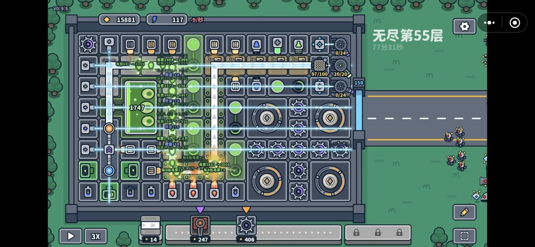Select the green capacitor in the bottom-left corner
The width and height of the screenshot is (535, 247).
coord(88,171)
